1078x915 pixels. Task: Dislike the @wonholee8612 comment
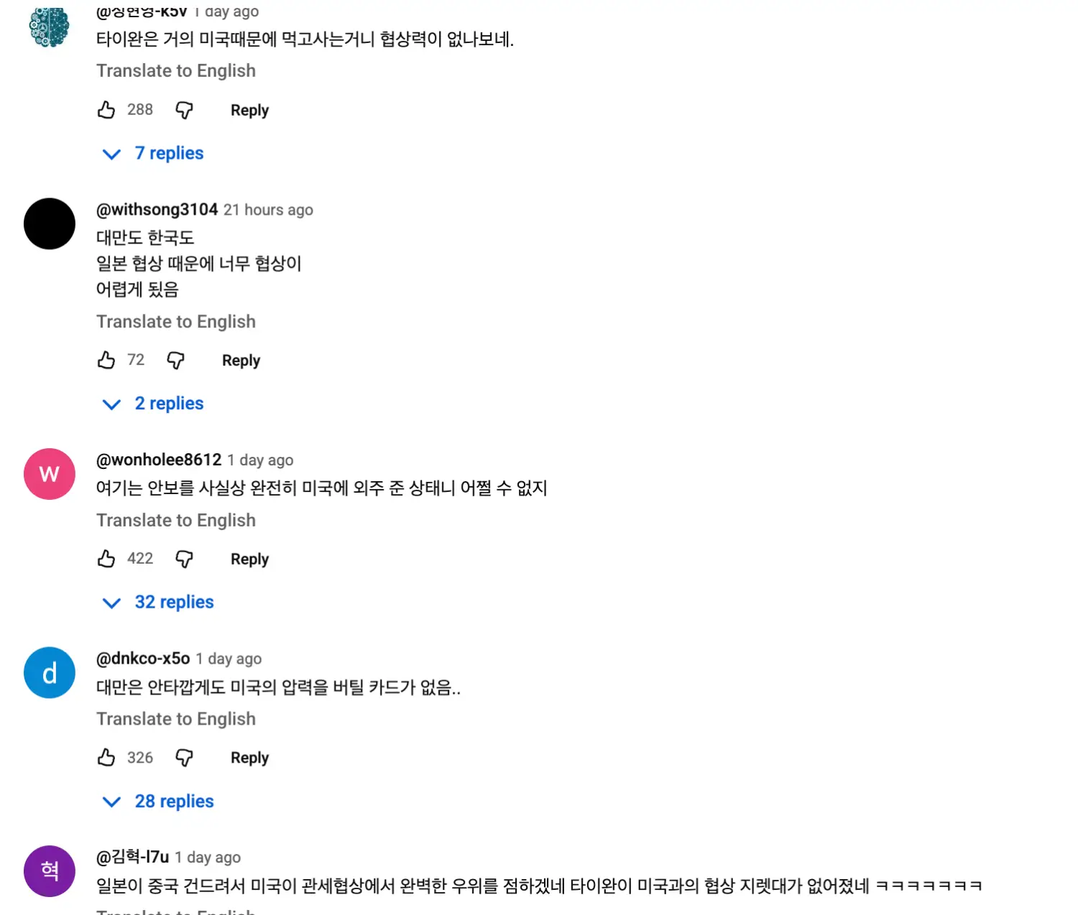point(185,559)
